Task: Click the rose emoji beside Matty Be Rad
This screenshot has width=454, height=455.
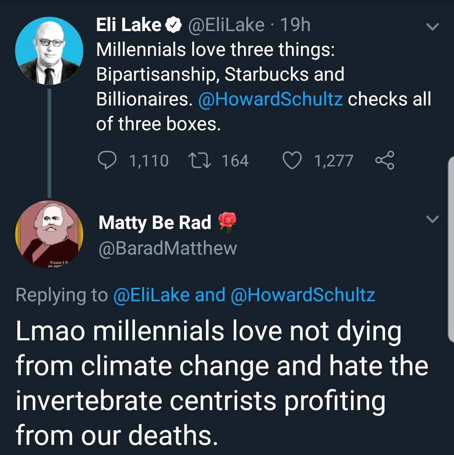Action: coord(227,222)
